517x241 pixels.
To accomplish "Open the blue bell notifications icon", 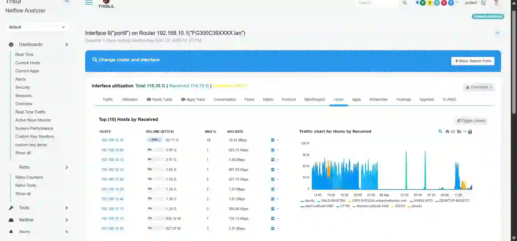I will click(x=417, y=3).
